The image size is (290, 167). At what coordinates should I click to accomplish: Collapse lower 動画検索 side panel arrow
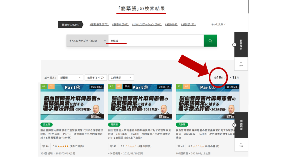tap(234, 125)
